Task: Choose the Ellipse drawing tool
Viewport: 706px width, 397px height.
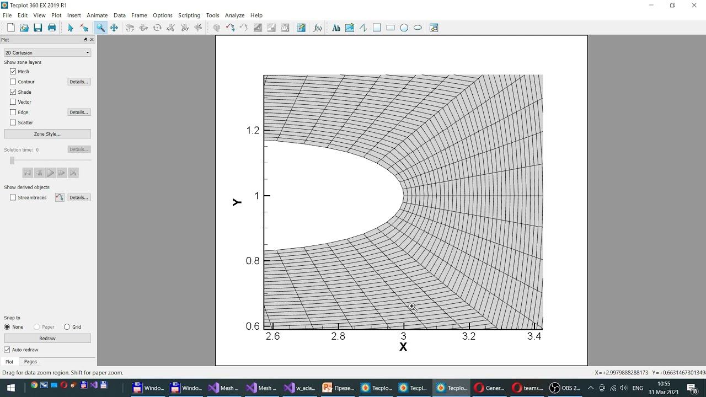Action: [418, 28]
